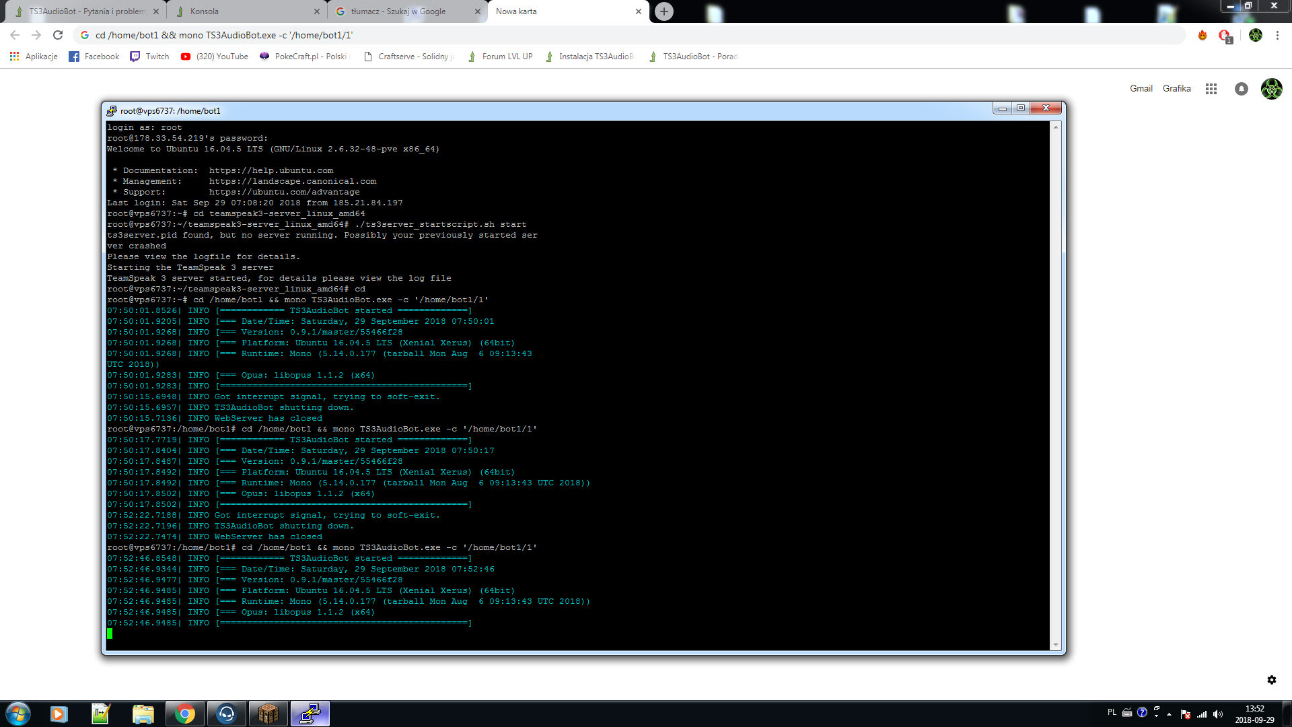Open the Gmail link
The height and width of the screenshot is (727, 1292).
(x=1141, y=89)
